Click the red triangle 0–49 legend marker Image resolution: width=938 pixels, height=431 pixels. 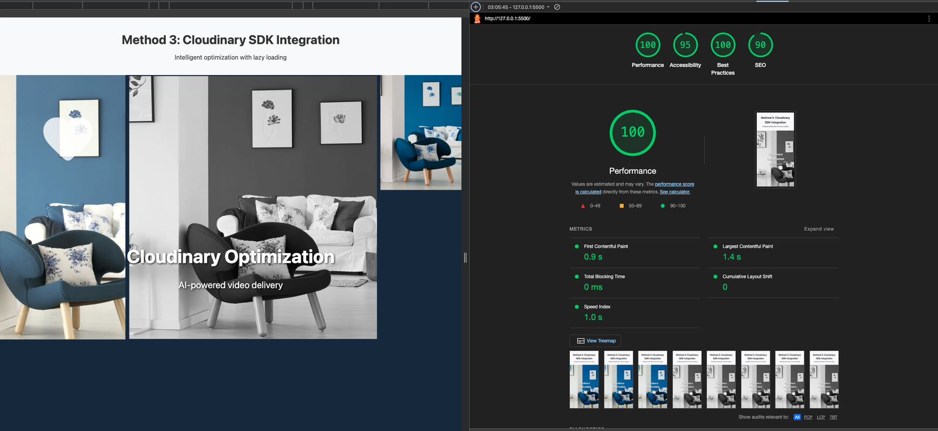(583, 206)
